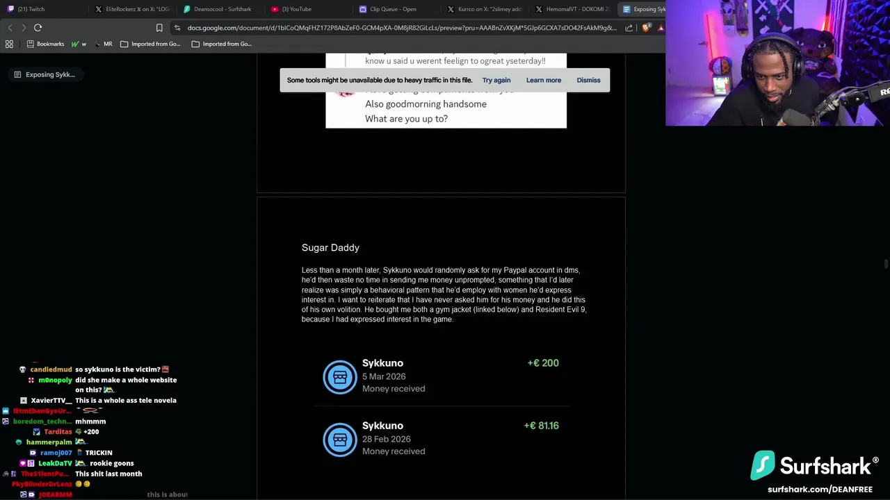Click 'This is a whole ass tele novela' message

click(x=126, y=401)
